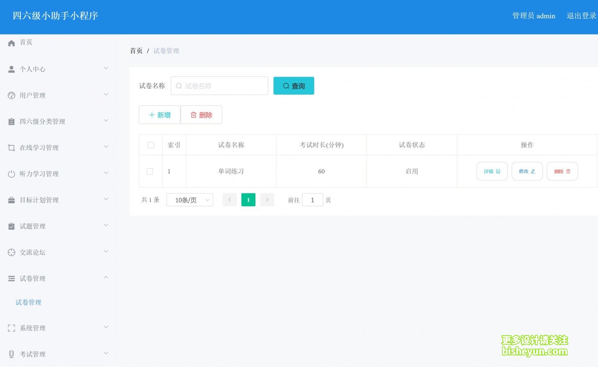Viewport: 598px width, 367px height.
Task: Select the 首页 home icon in sidebar
Action: click(x=11, y=42)
